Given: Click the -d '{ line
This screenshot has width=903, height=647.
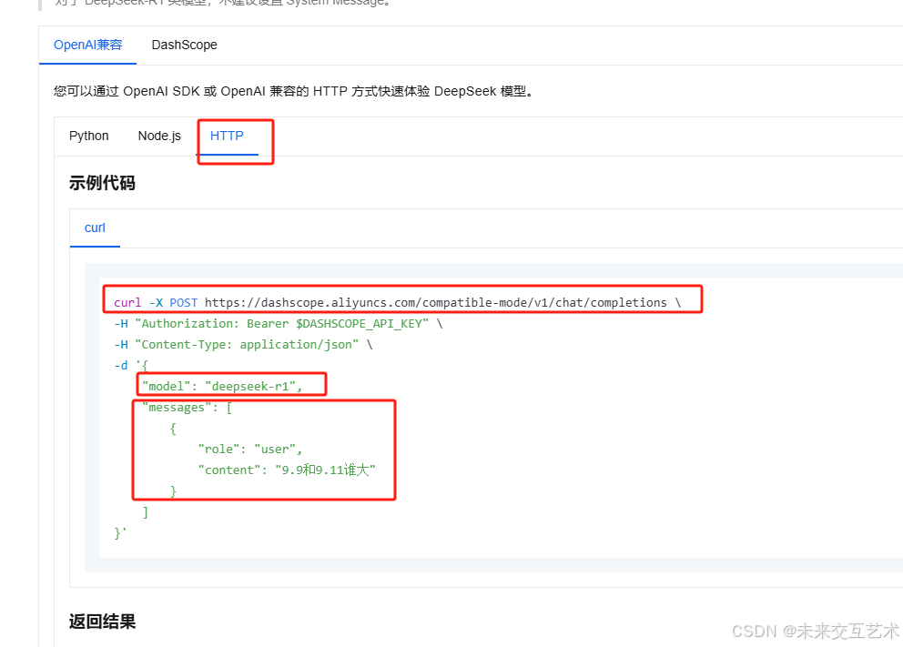Looking at the screenshot, I should coord(131,366).
